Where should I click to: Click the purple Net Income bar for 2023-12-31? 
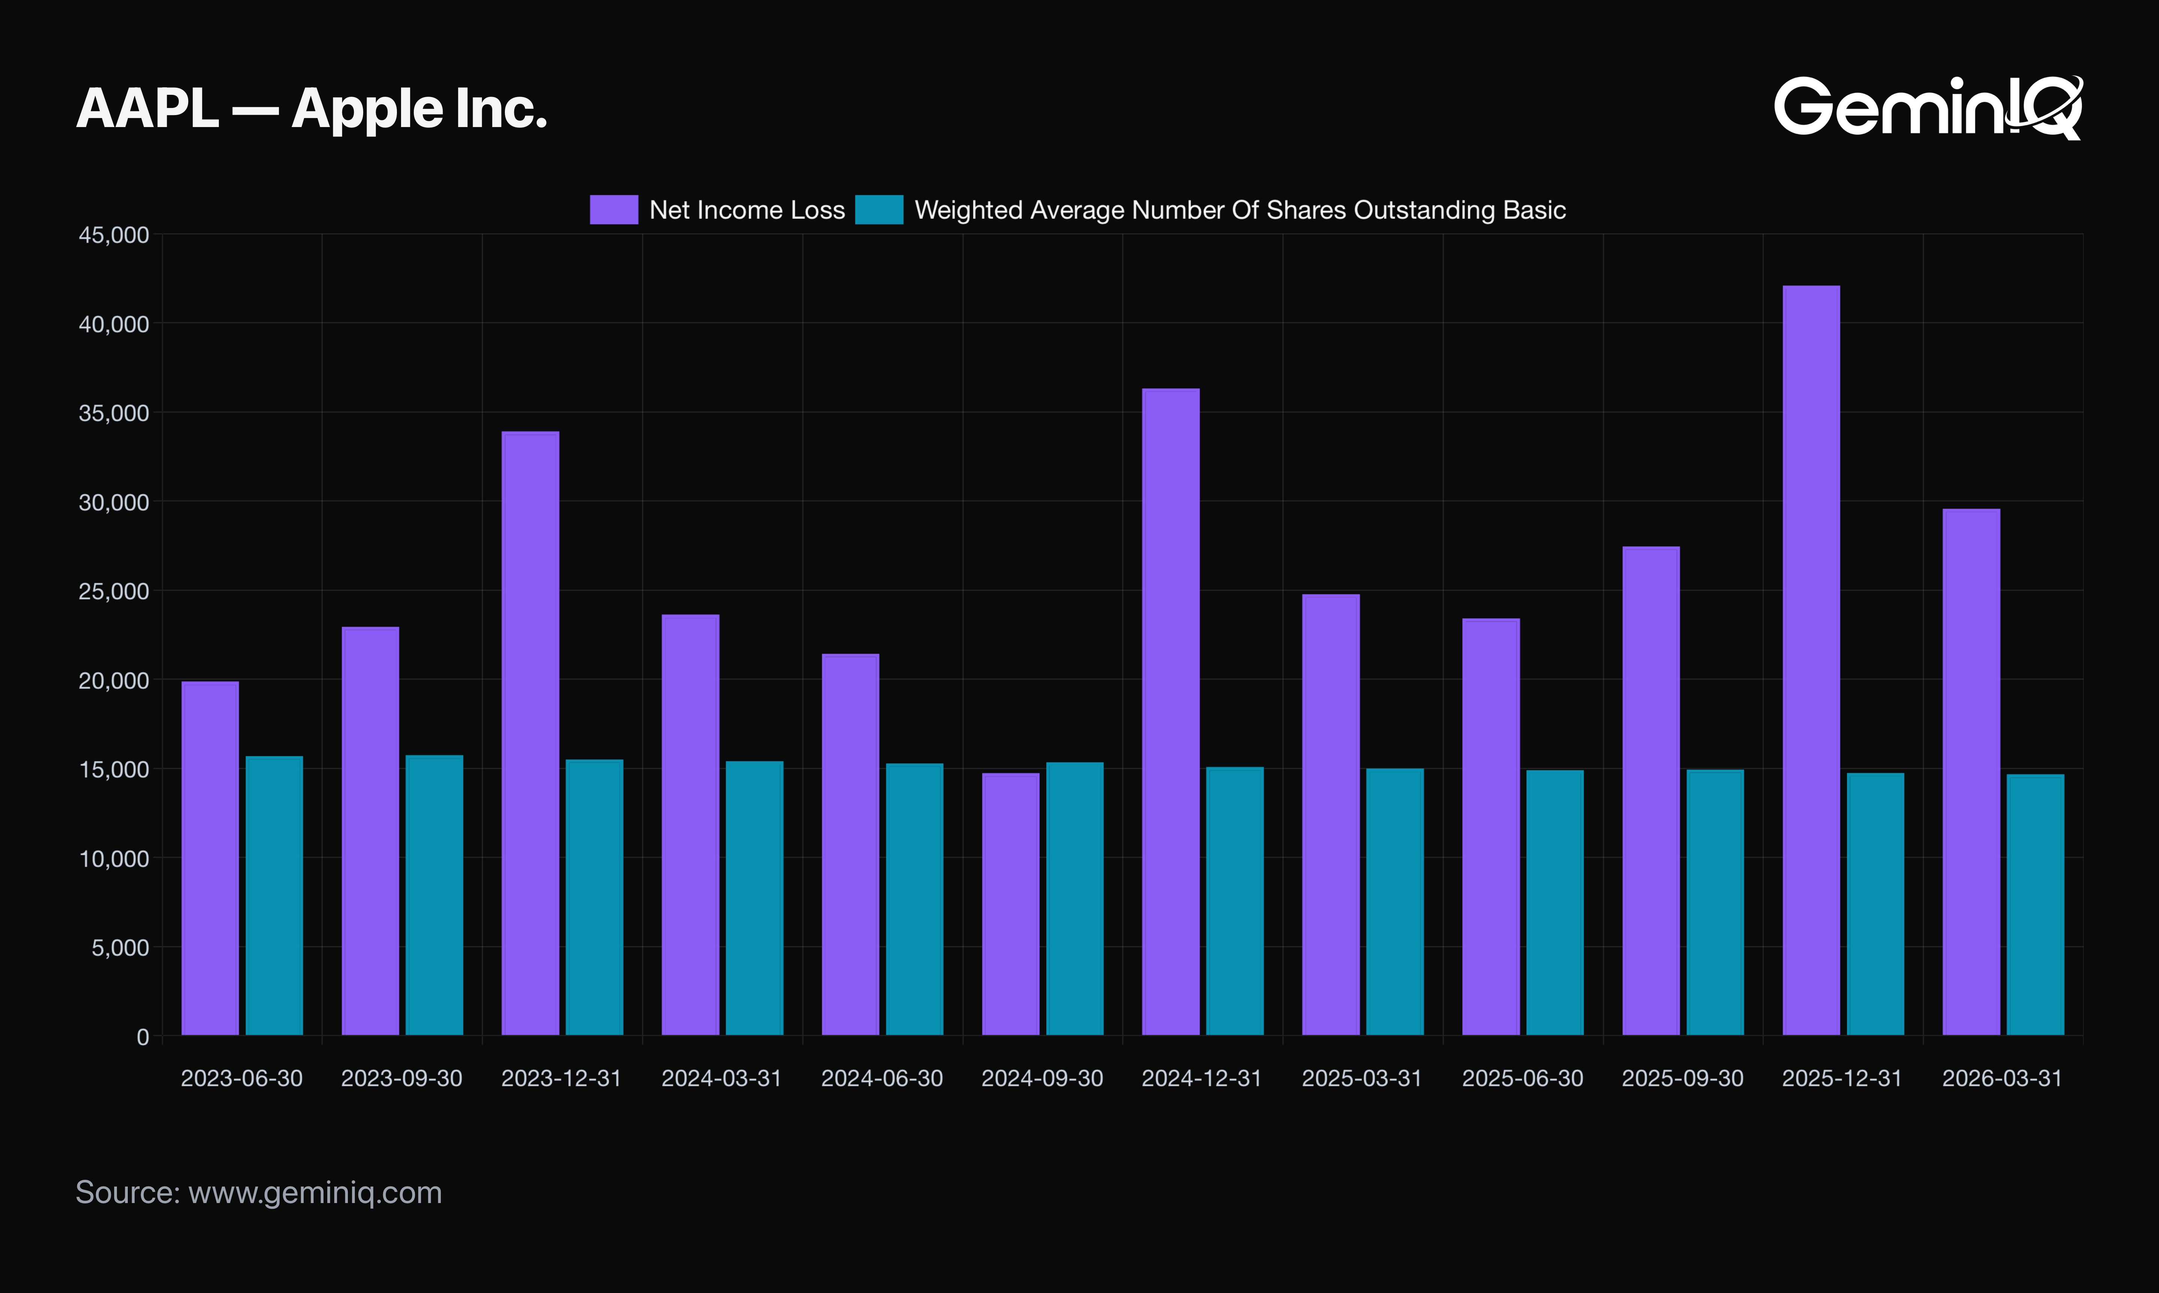coord(531,733)
